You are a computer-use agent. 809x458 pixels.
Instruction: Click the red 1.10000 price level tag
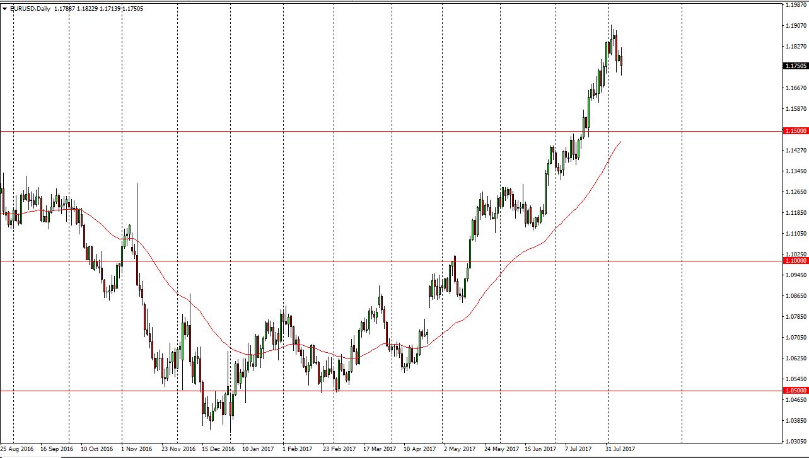click(x=794, y=260)
